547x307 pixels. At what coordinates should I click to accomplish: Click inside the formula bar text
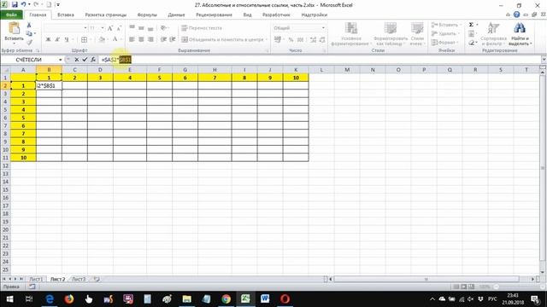click(319, 60)
